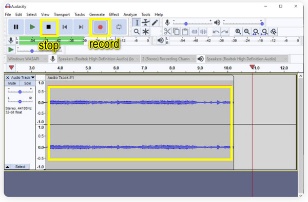Click the track Select button

coord(20,167)
